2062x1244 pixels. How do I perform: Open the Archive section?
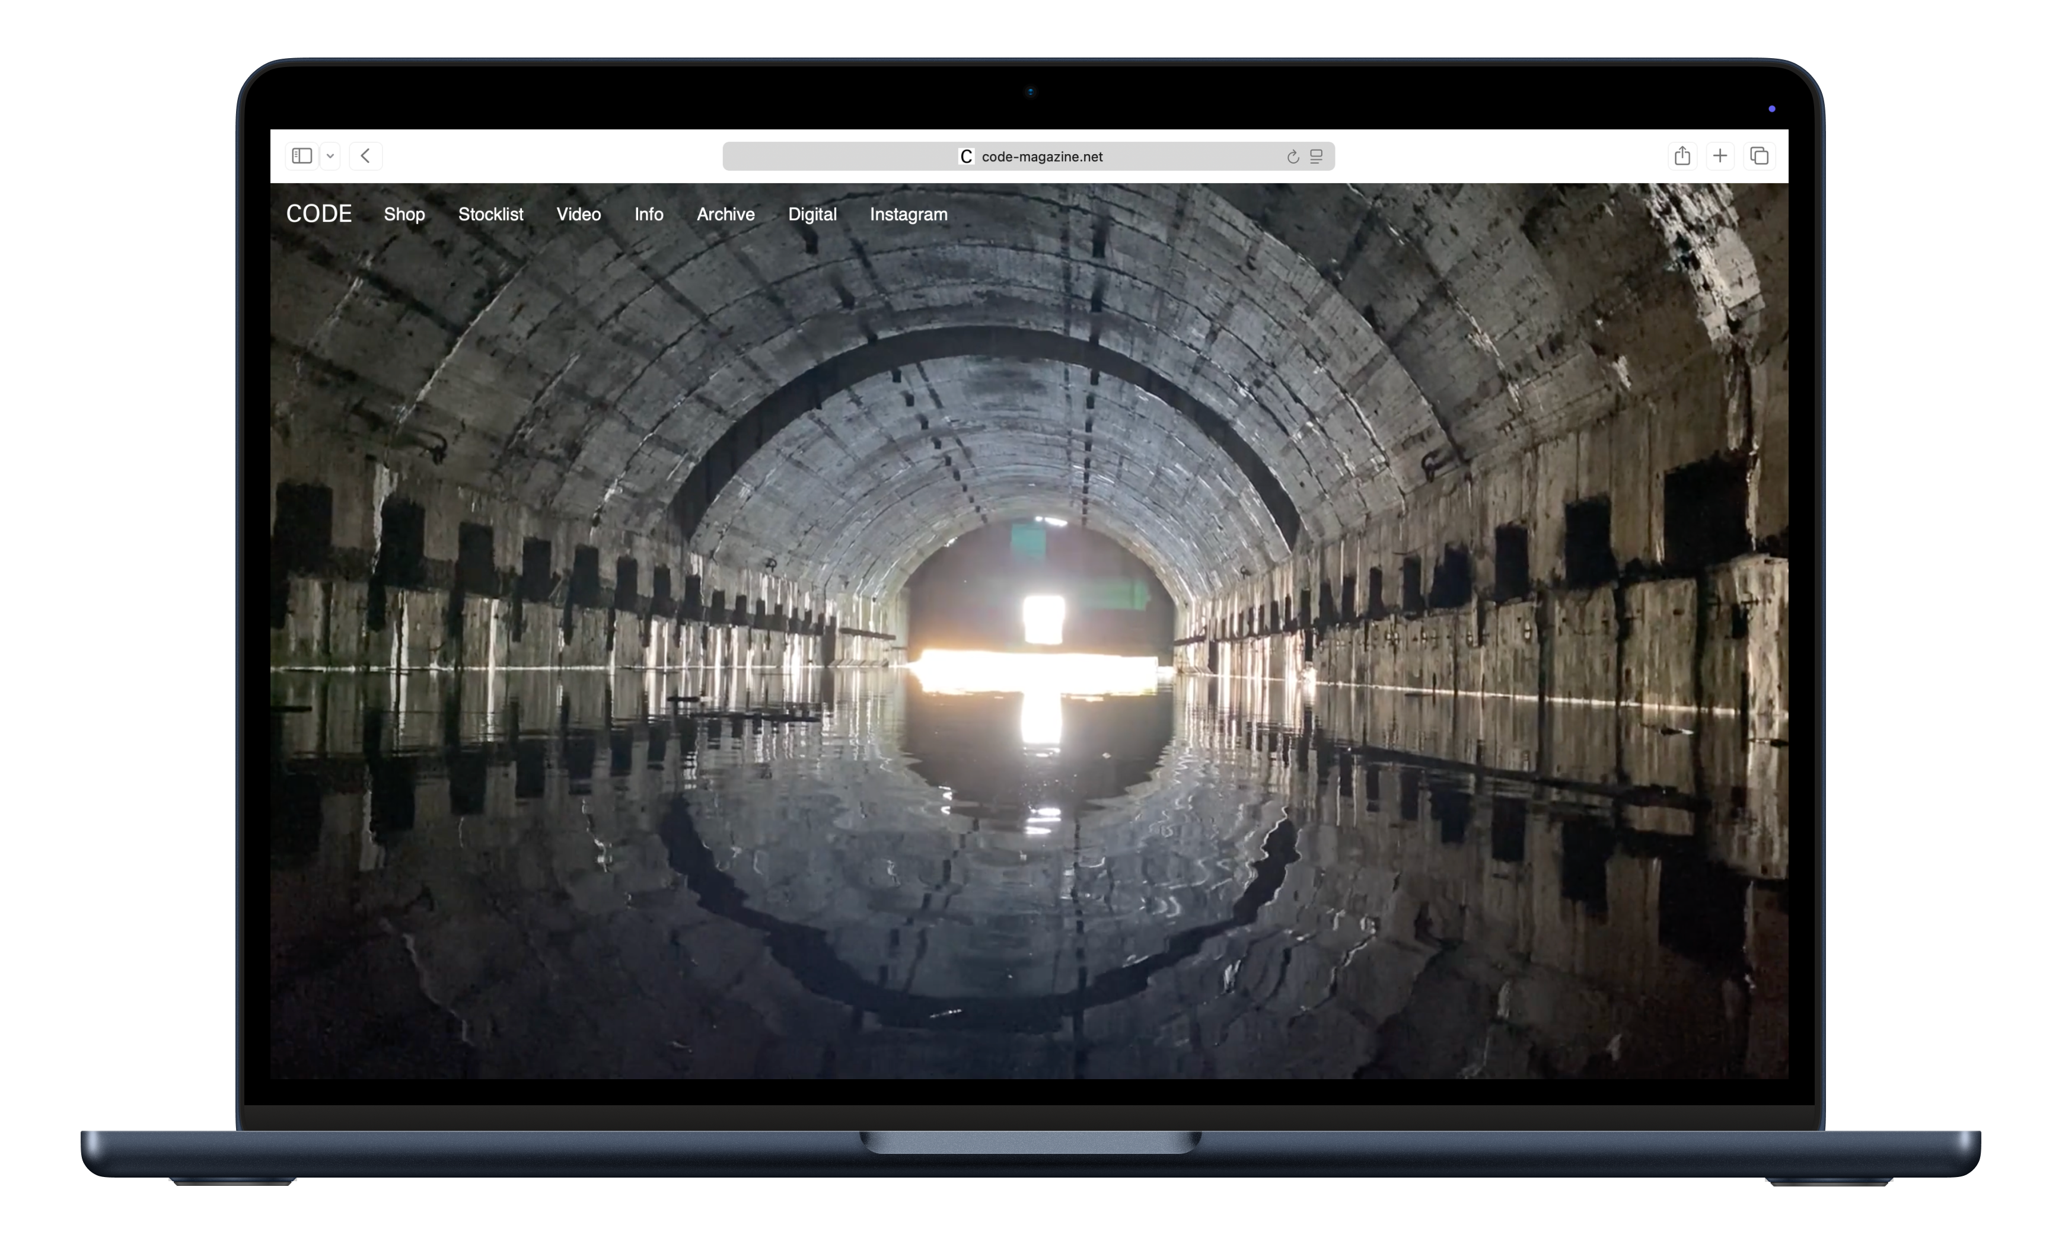click(725, 214)
